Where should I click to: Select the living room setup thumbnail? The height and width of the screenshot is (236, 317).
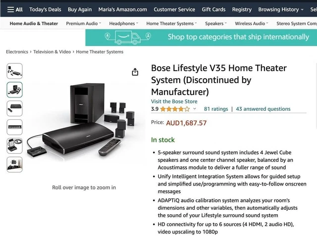tap(14, 165)
